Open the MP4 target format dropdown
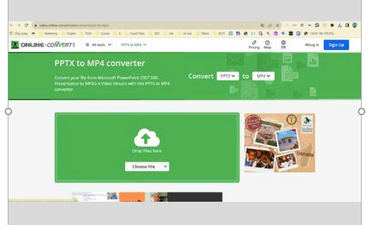The image size is (384, 225). pos(263,76)
